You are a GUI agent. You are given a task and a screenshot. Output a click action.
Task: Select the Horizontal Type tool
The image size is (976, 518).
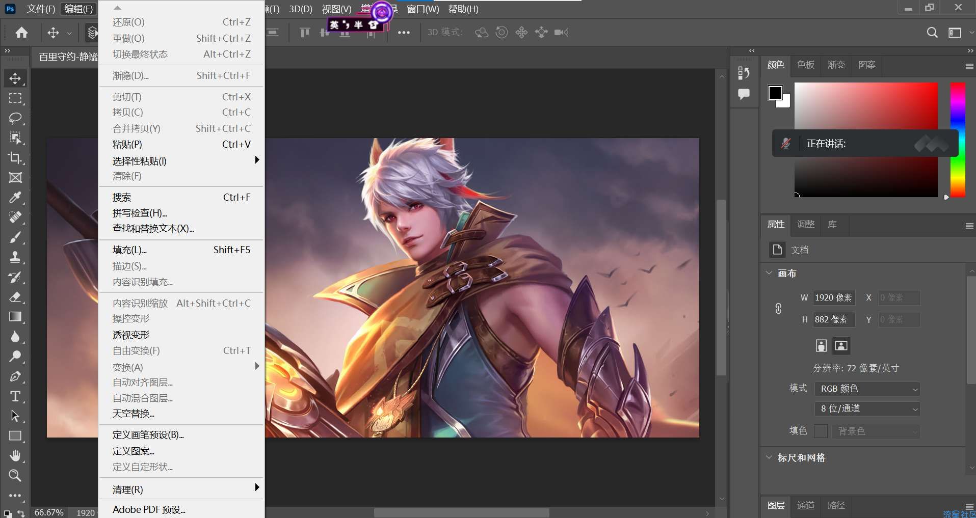[x=15, y=396]
